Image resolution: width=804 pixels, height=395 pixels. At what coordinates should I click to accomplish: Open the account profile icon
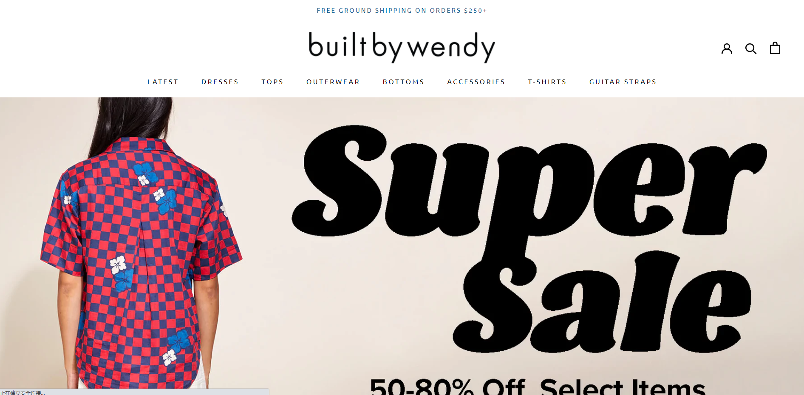point(727,48)
